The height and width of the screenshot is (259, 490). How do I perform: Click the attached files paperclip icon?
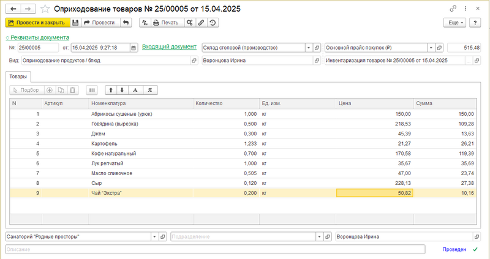(x=201, y=23)
